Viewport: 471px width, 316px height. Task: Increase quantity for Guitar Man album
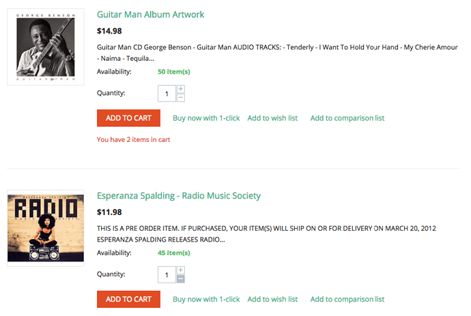pos(180,89)
